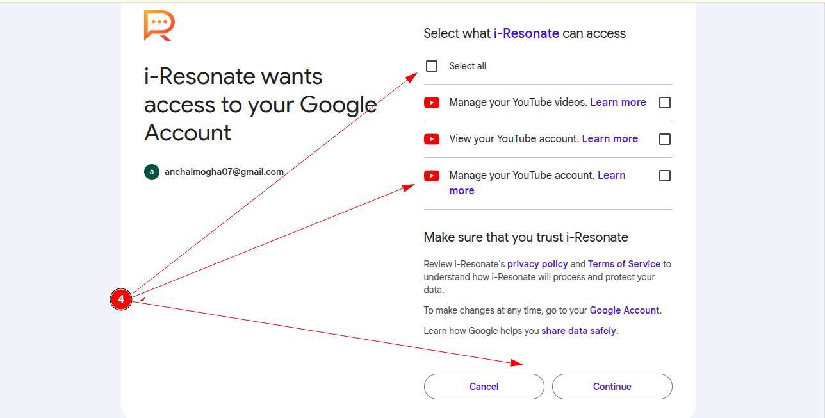
Task: Toggle Manage your YouTube account checkbox
Action: tap(665, 176)
